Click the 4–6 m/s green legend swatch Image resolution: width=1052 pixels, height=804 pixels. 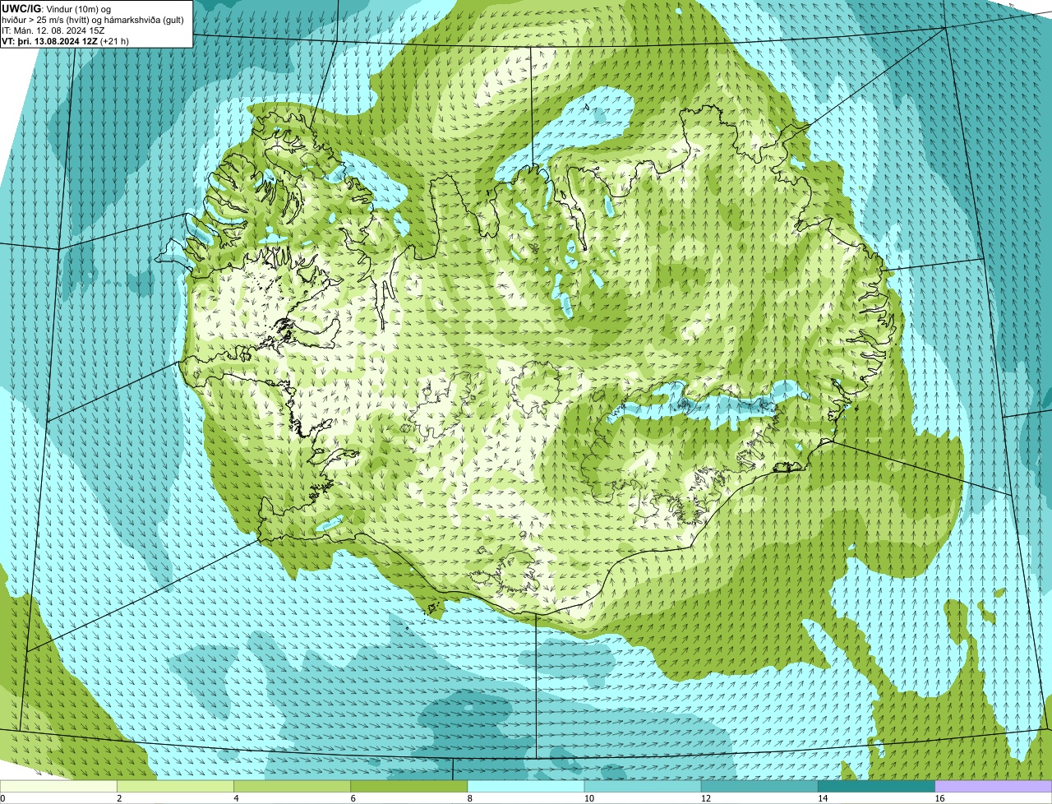[293, 787]
